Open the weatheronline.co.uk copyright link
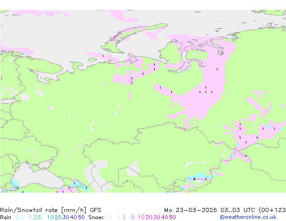Screen dimensions: 286x221 248,217
